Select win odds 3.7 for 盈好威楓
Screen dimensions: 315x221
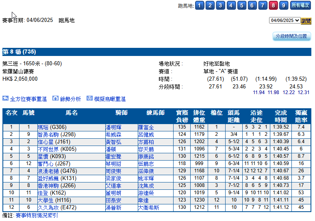pyautogui.click(x=301, y=178)
